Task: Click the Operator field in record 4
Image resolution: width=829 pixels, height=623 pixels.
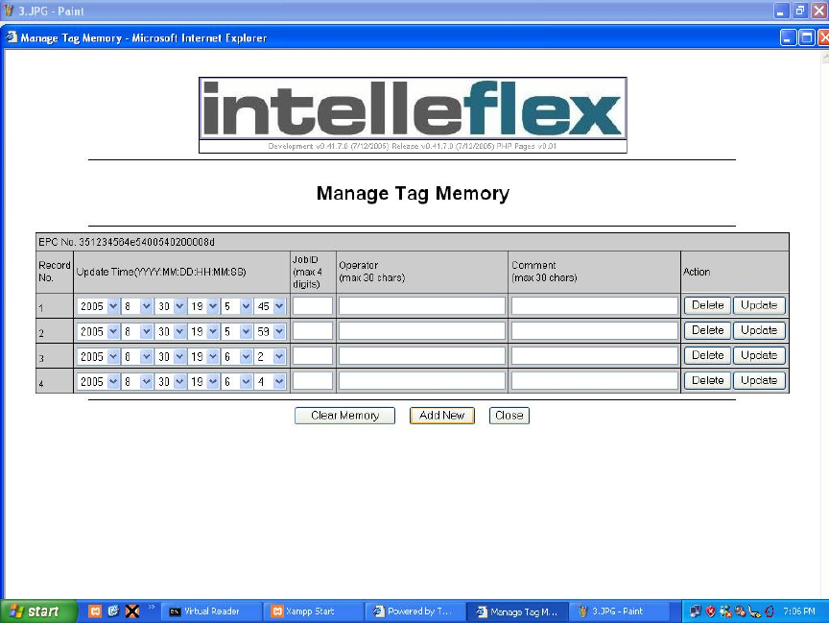Action: point(422,380)
